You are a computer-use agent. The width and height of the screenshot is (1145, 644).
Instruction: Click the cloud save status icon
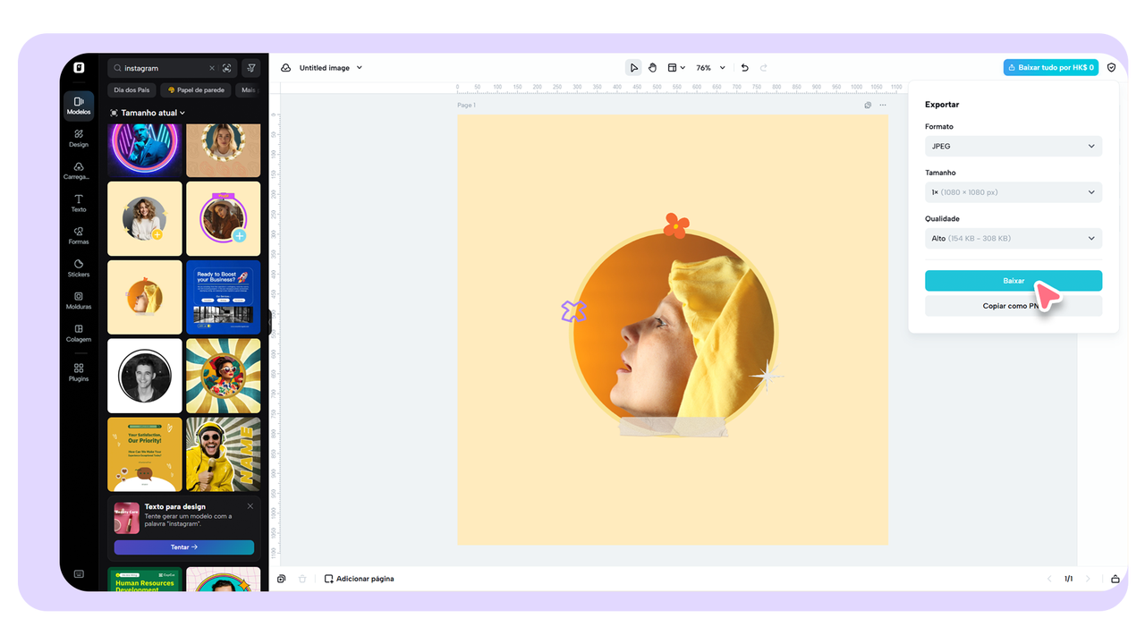pos(286,68)
